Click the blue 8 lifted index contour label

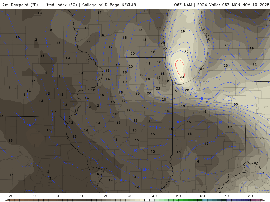click(178, 122)
